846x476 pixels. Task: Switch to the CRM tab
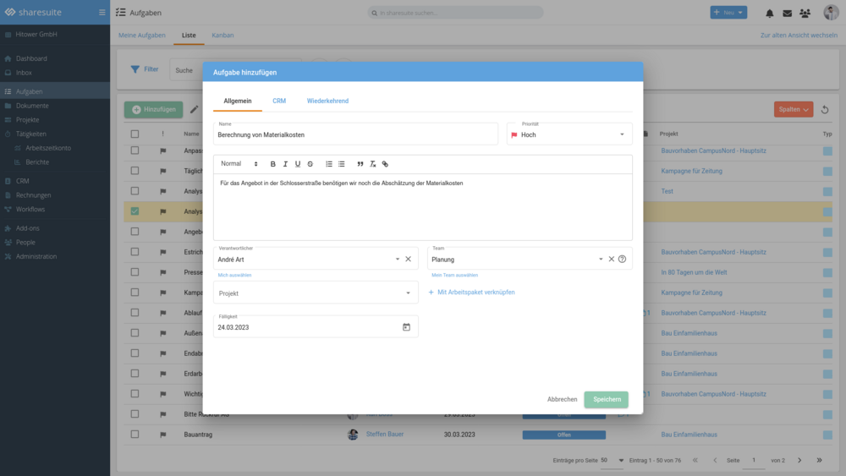(x=279, y=101)
